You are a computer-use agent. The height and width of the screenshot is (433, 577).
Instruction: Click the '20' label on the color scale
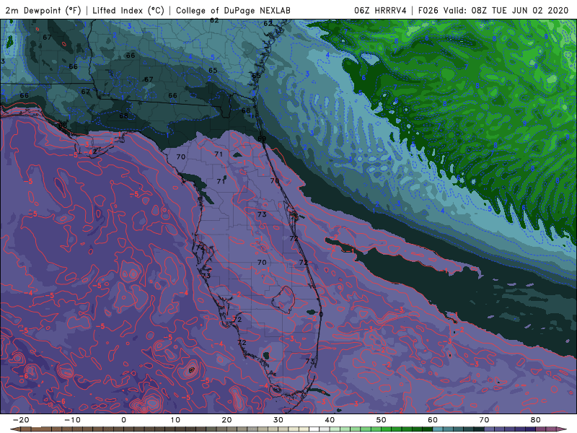226,420
